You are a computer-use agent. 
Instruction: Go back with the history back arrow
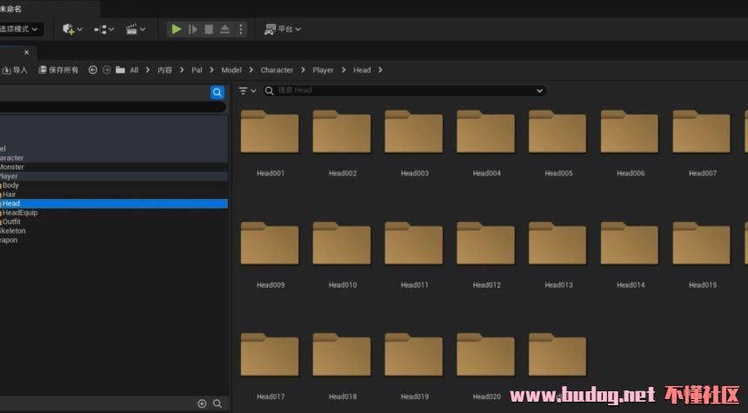[x=92, y=70]
